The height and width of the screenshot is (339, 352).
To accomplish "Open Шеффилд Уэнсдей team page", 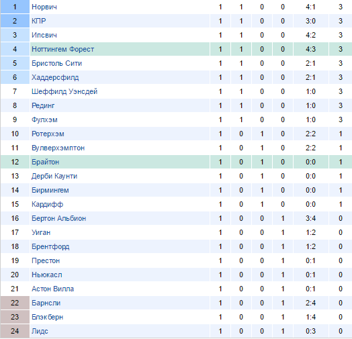I will [x=64, y=91].
